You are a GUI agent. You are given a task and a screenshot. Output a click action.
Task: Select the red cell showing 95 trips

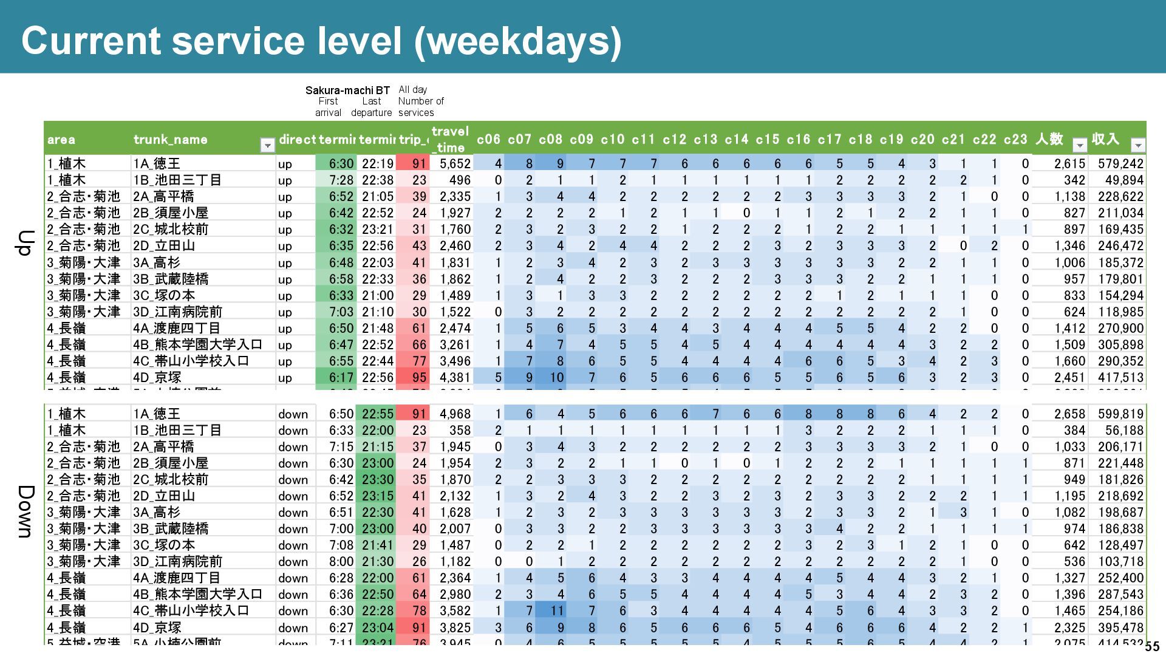414,377
